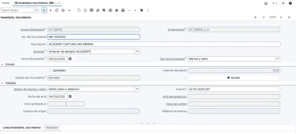Expand the Motivo de merma o retiro dropdown
Image resolution: width=296 pixels, height=134 pixels.
(137, 89)
